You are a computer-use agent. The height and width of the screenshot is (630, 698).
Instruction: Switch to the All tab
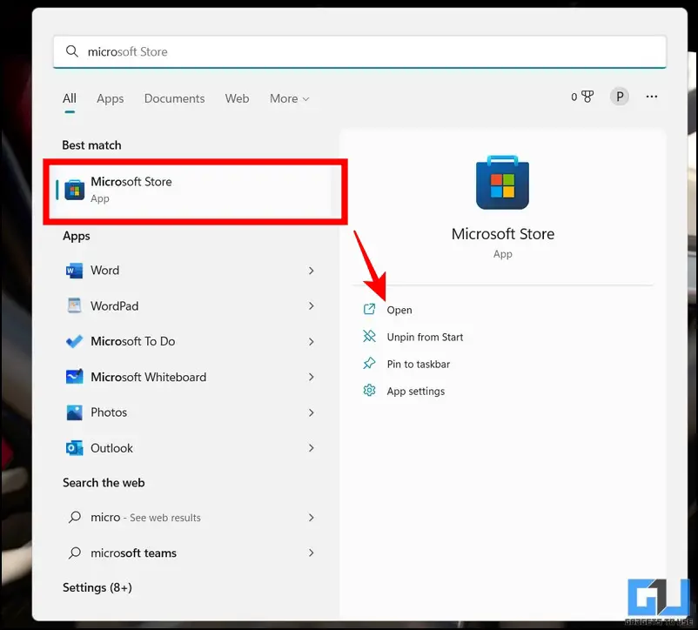tap(70, 98)
